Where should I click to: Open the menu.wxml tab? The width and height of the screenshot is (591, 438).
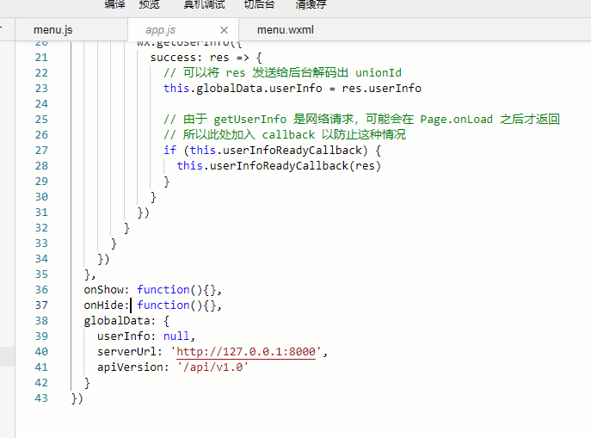pos(286,30)
